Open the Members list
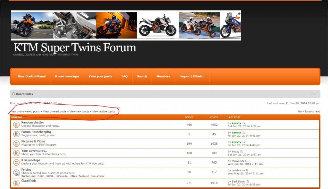328x189 pixels. pos(163,76)
